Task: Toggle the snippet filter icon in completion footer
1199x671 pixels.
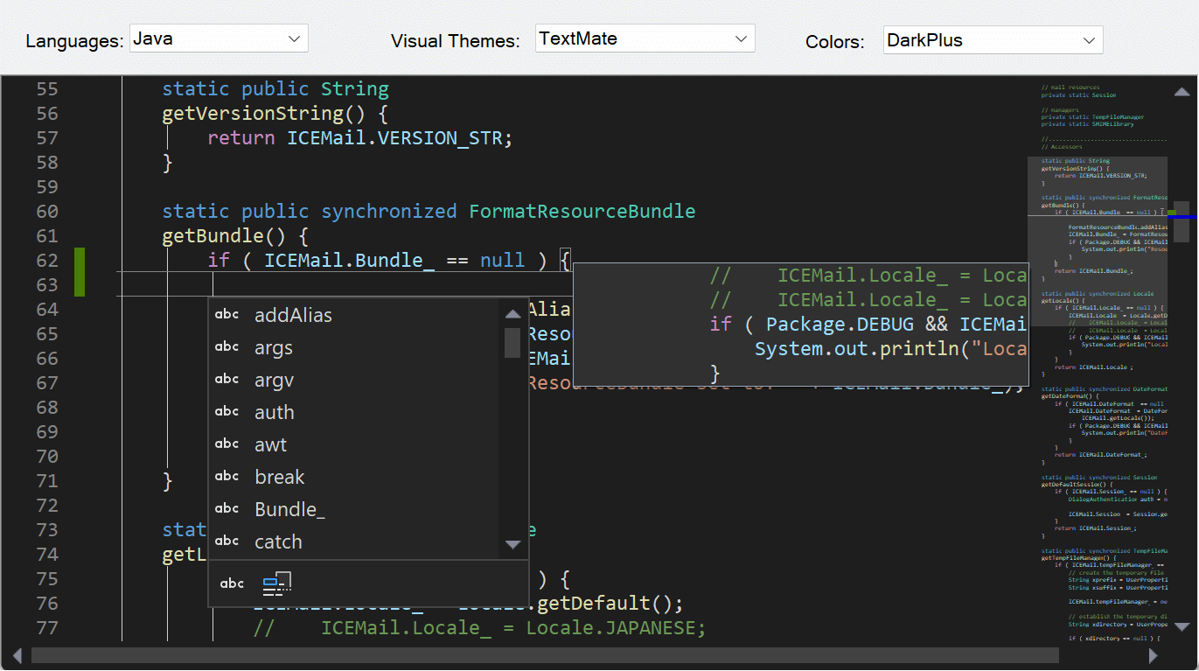Action: tap(276, 584)
